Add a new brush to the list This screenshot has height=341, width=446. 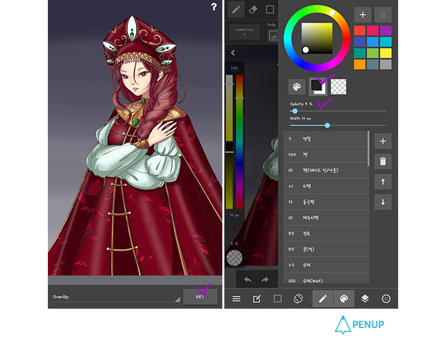[383, 141]
